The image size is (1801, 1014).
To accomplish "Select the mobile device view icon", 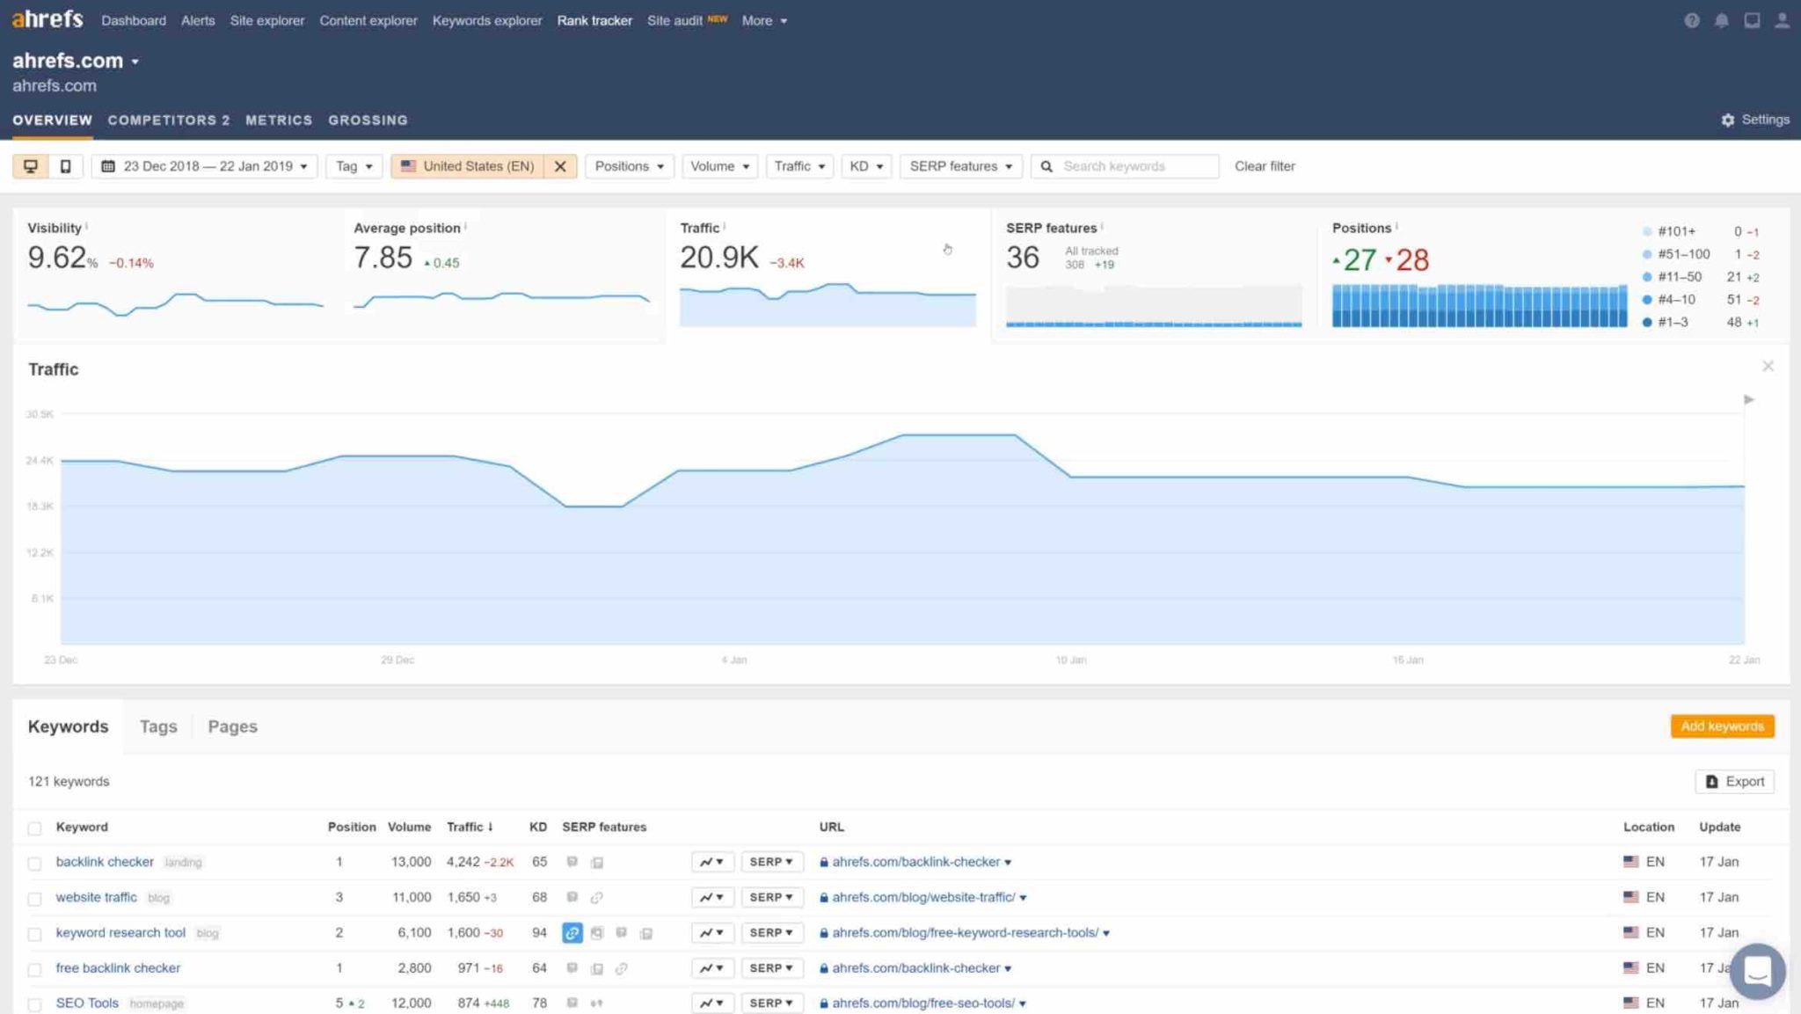I will (x=65, y=166).
